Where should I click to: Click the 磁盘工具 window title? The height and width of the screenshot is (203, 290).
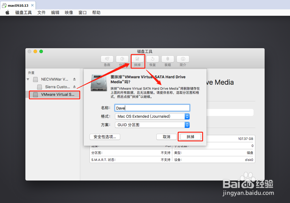[x=145, y=51]
